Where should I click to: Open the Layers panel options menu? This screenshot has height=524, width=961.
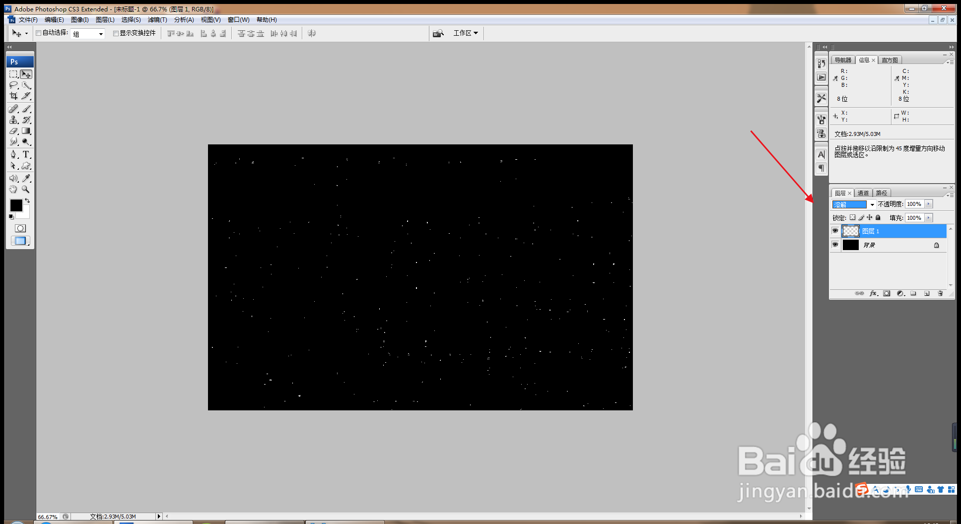(950, 195)
